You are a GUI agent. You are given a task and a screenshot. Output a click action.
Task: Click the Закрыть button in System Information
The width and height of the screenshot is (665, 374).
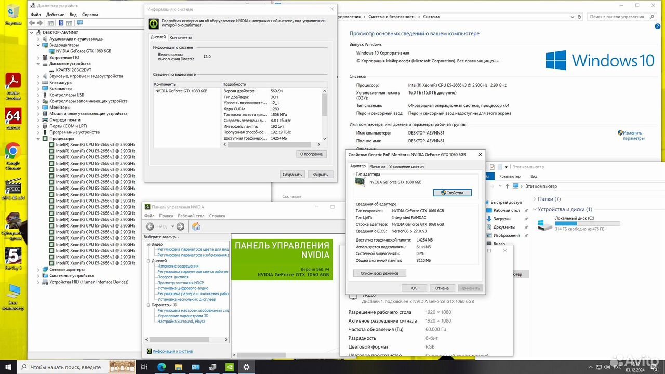click(320, 175)
